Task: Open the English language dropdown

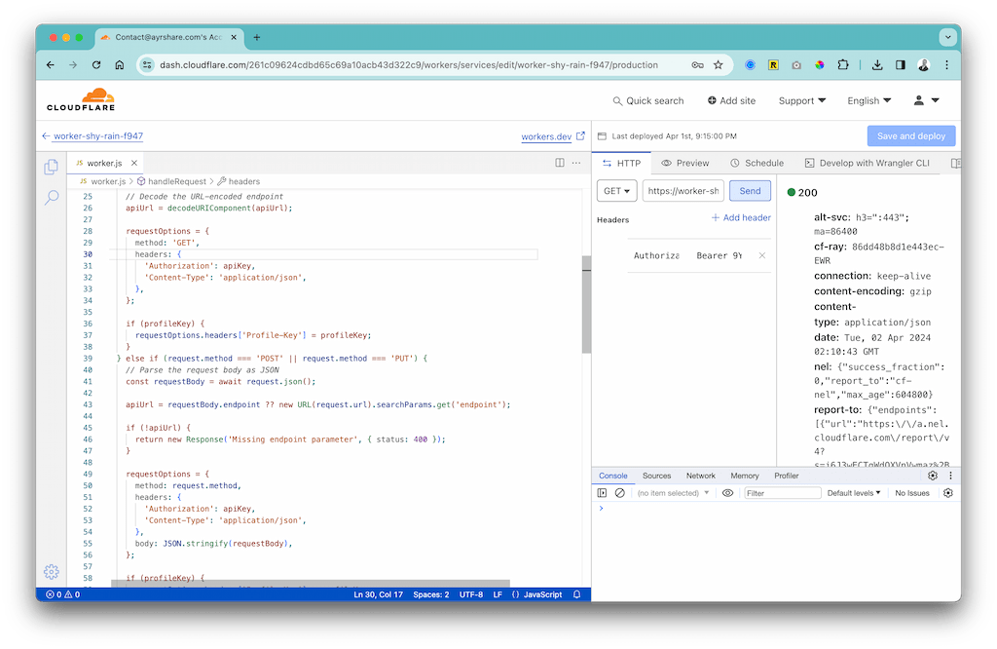Action: (x=869, y=100)
